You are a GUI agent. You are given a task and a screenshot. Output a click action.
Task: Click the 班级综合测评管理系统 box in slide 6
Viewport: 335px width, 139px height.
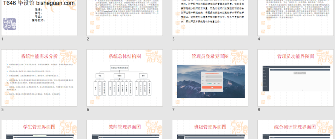120,68
